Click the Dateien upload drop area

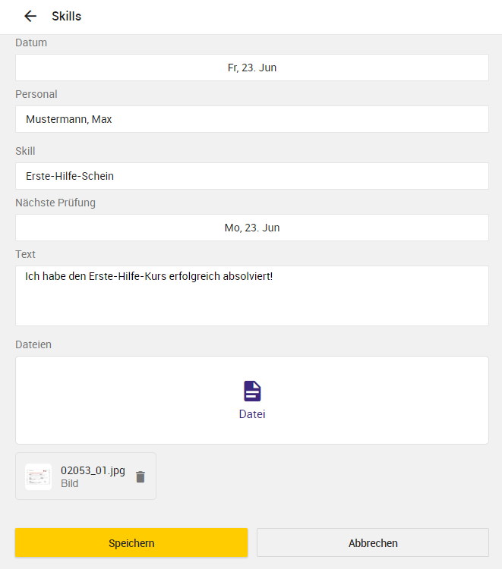(x=252, y=401)
